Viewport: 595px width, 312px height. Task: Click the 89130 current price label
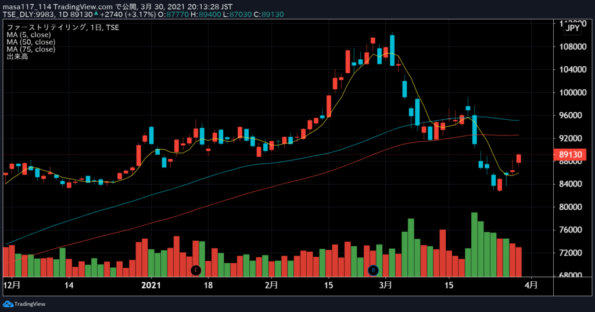[x=570, y=155]
